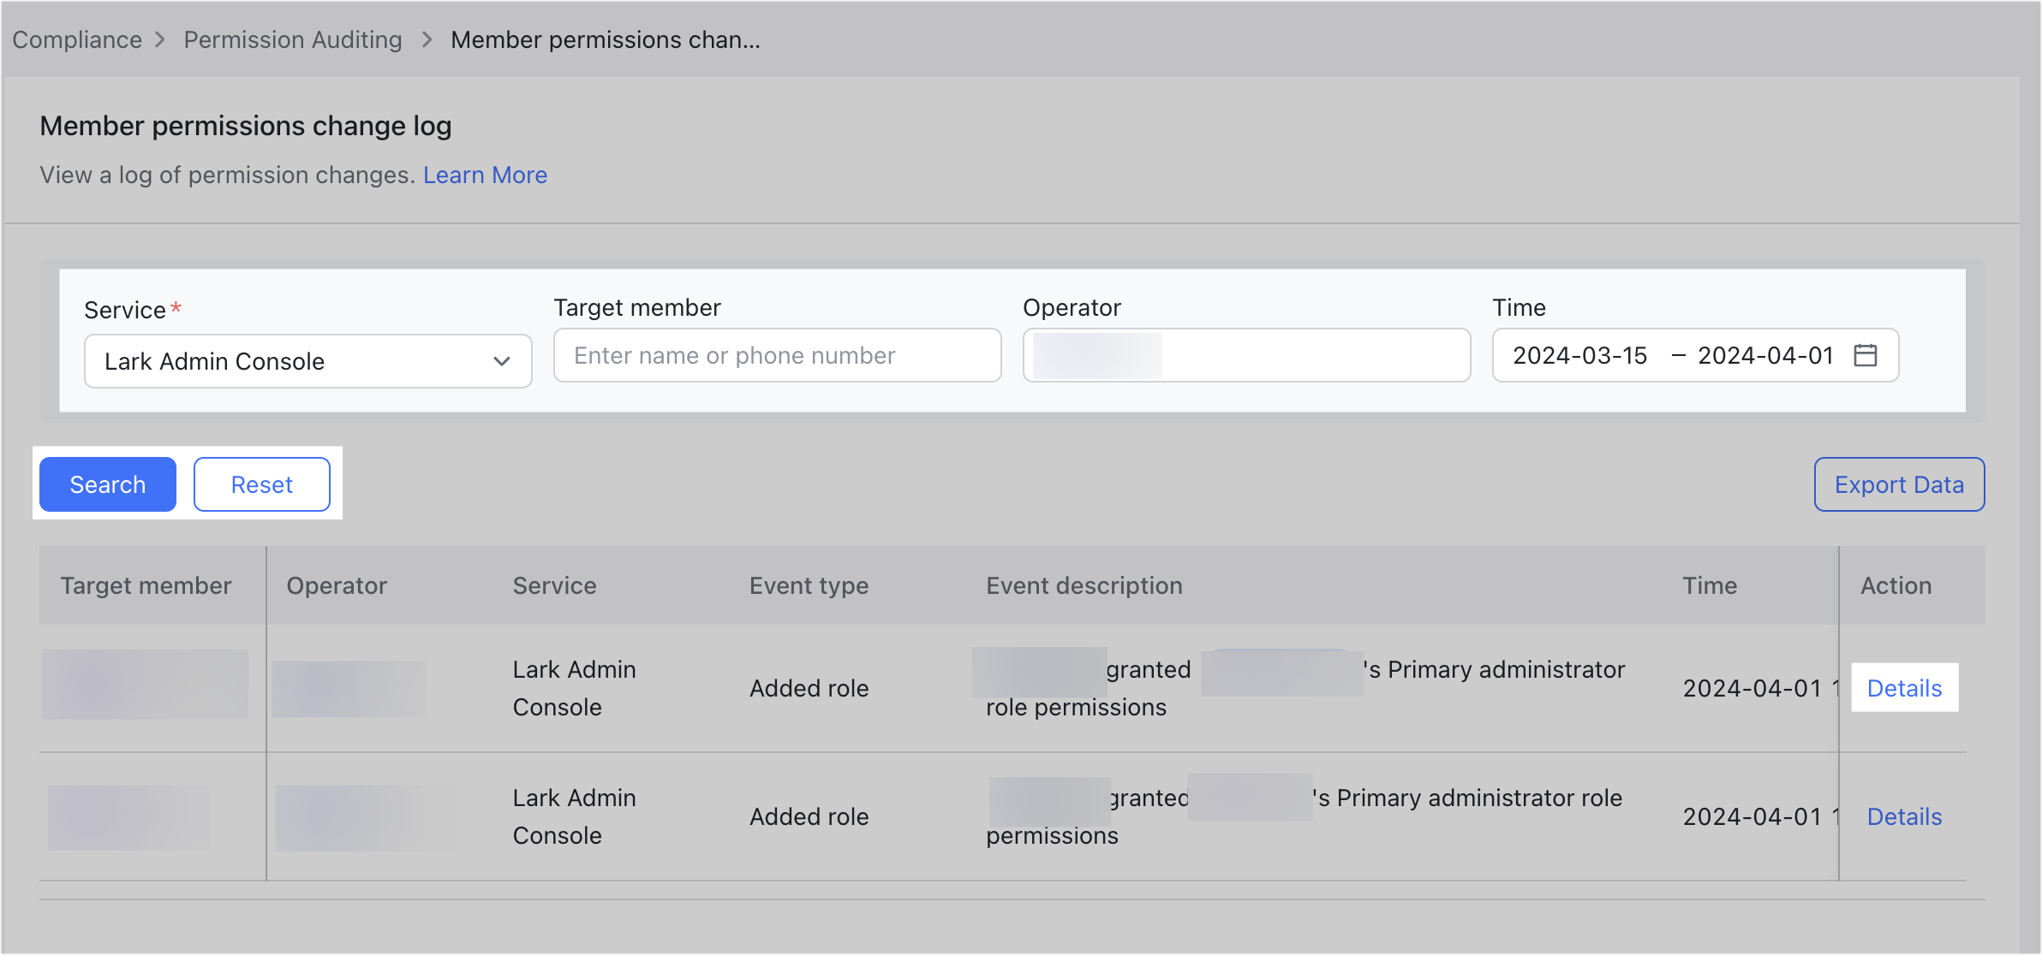Open the calendar date picker icon

click(1866, 355)
